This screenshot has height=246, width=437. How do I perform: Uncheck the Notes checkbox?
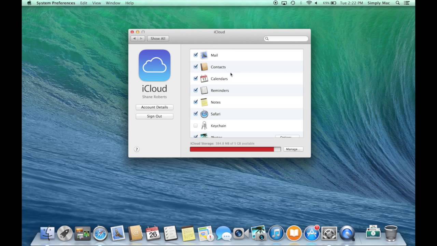(196, 102)
